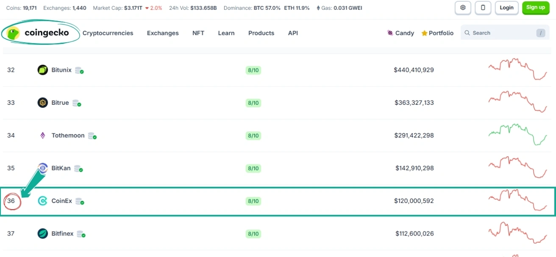Open the Bitunix exchange name link
The height and width of the screenshot is (257, 556).
pos(61,70)
